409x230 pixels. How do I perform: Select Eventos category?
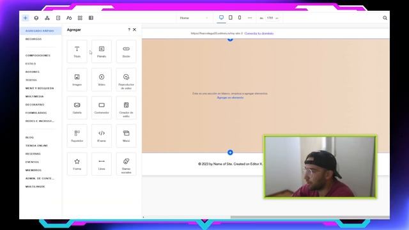tap(33, 162)
